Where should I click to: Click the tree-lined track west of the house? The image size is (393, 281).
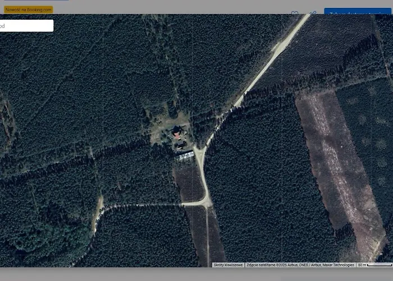tap(112, 152)
